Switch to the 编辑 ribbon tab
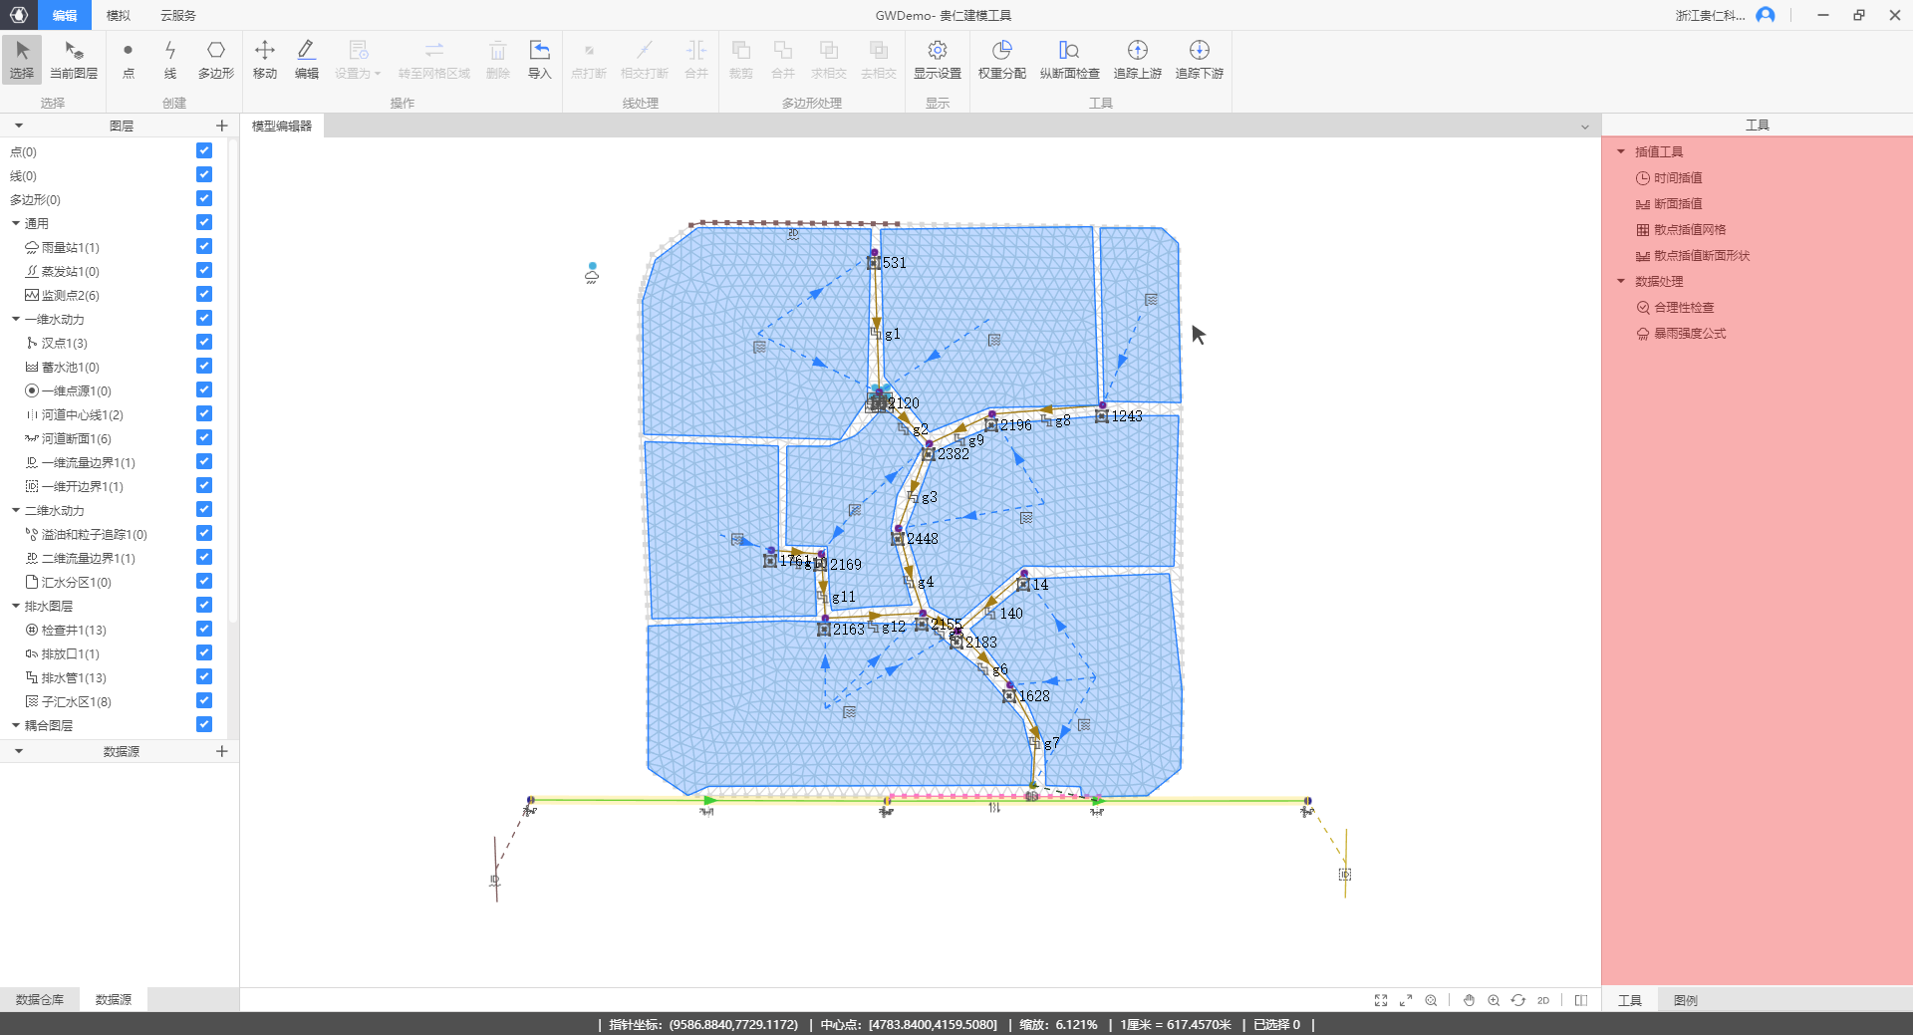Viewport: 1913px width, 1035px height. (x=65, y=15)
